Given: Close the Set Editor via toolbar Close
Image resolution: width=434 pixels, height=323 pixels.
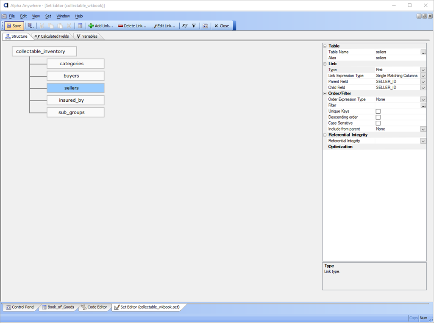Looking at the screenshot, I should click(221, 26).
